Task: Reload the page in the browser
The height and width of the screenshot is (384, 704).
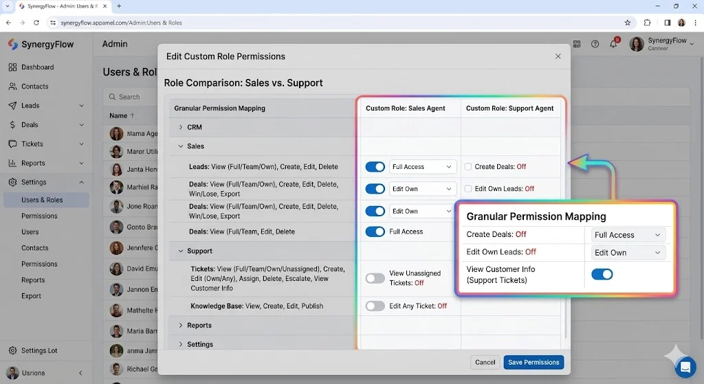Action: point(36,23)
